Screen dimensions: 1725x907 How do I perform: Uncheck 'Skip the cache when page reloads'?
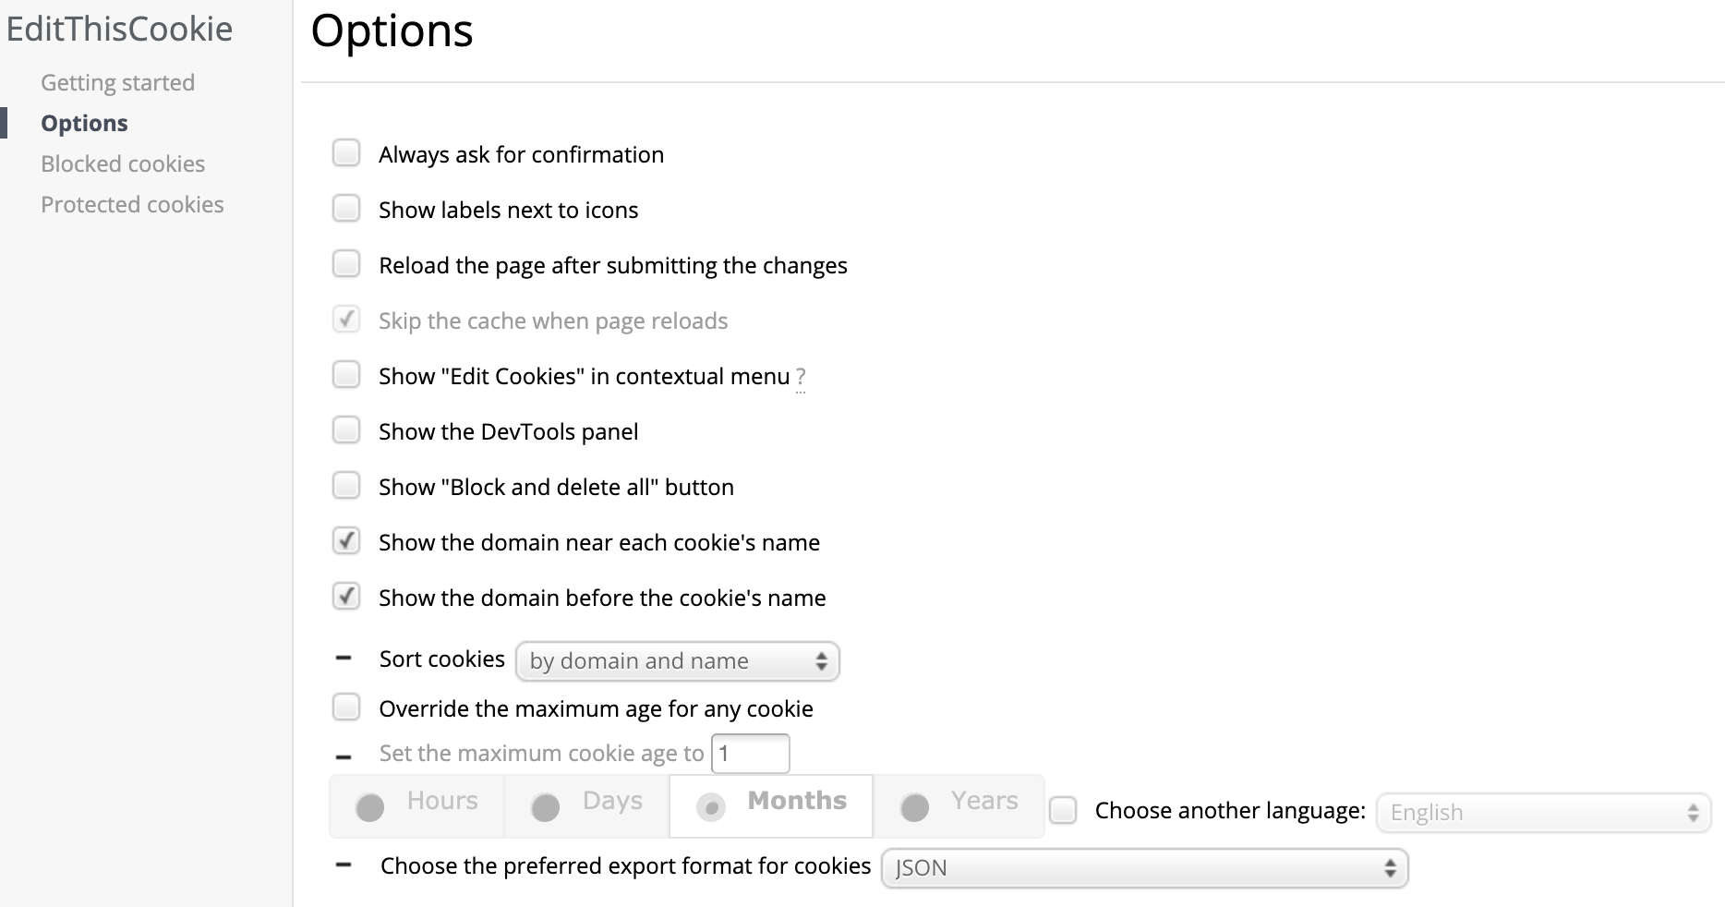[x=346, y=320]
